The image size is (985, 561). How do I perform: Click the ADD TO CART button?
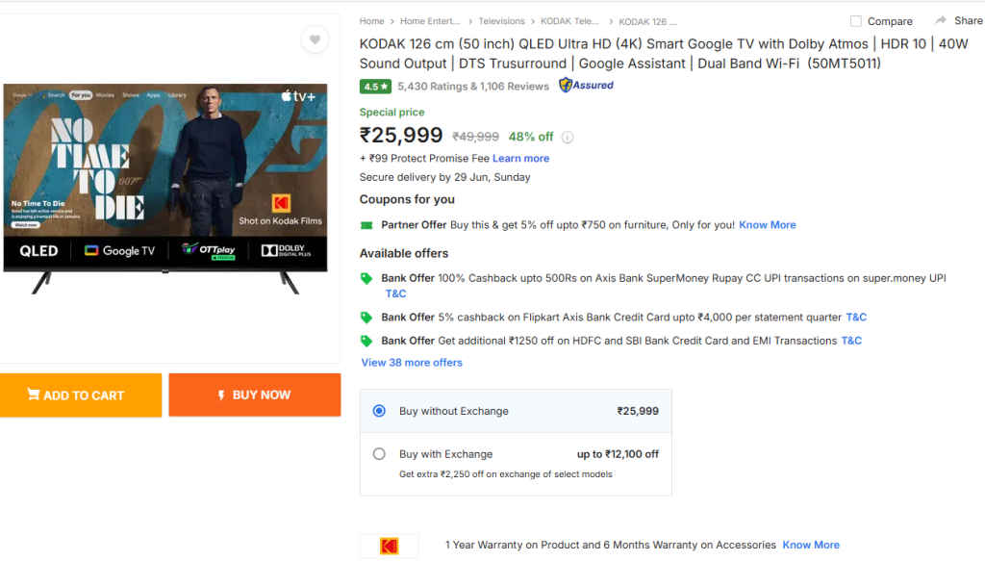(x=81, y=395)
